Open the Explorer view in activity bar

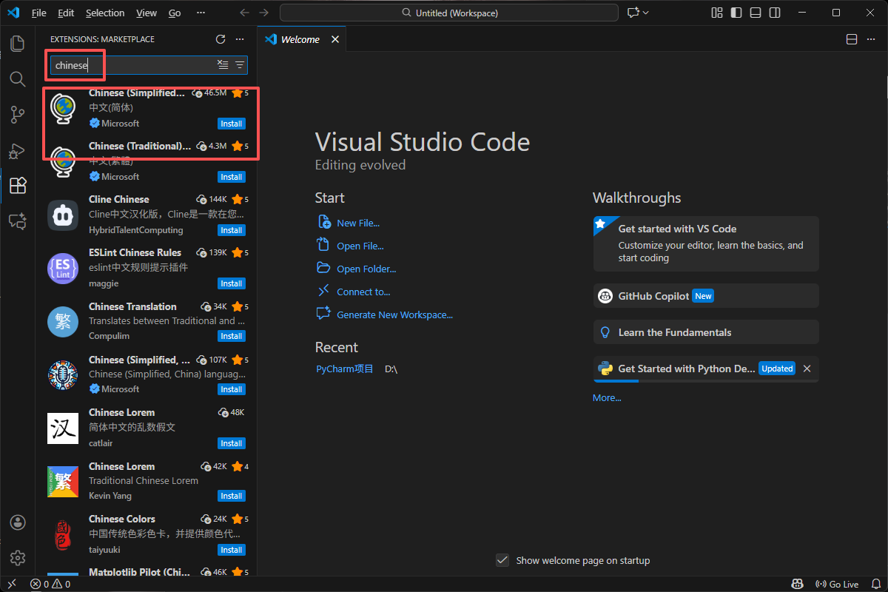pos(18,44)
